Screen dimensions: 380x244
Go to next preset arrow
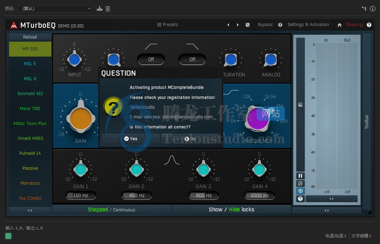(238, 25)
